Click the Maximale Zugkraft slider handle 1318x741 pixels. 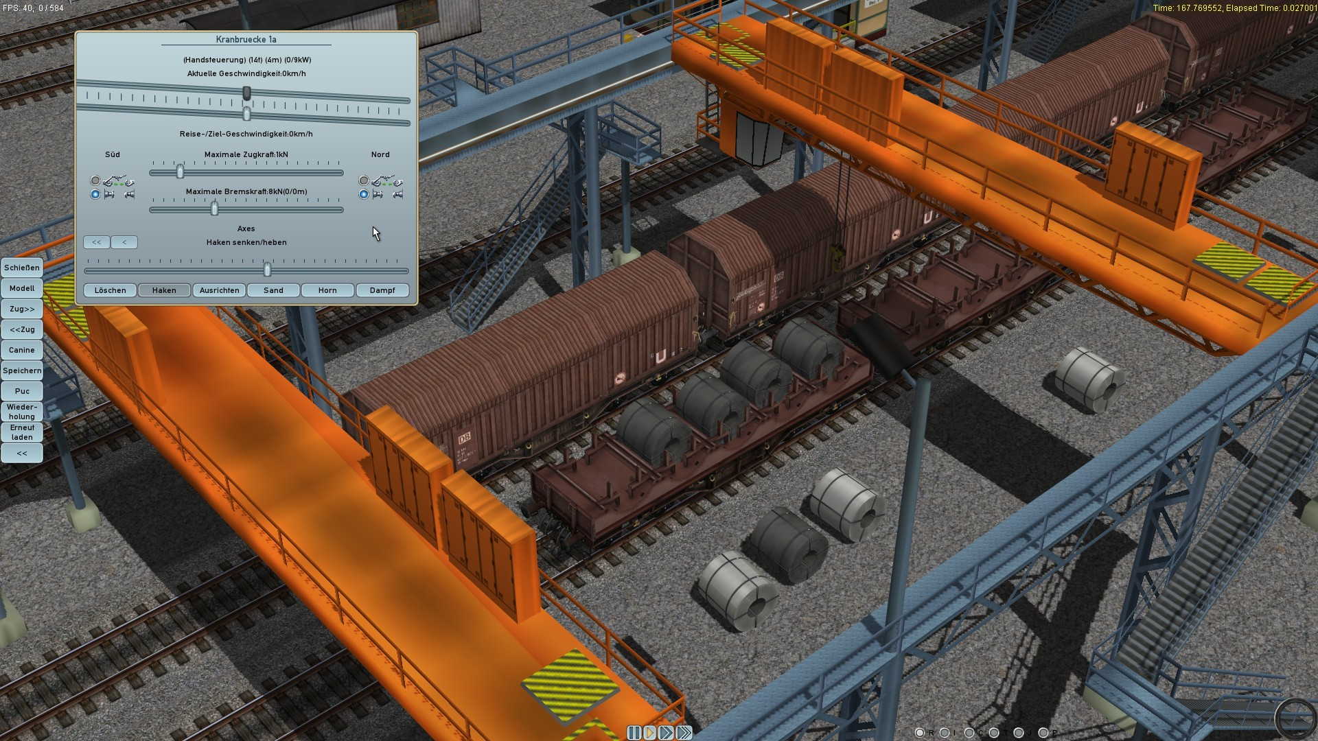180,172
